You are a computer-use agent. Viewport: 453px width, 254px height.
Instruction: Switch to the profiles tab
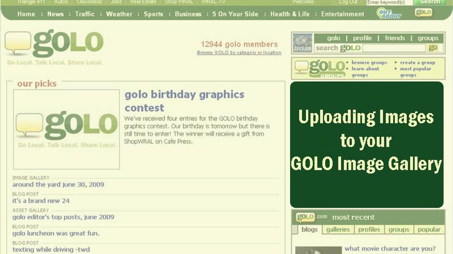[x=369, y=230]
